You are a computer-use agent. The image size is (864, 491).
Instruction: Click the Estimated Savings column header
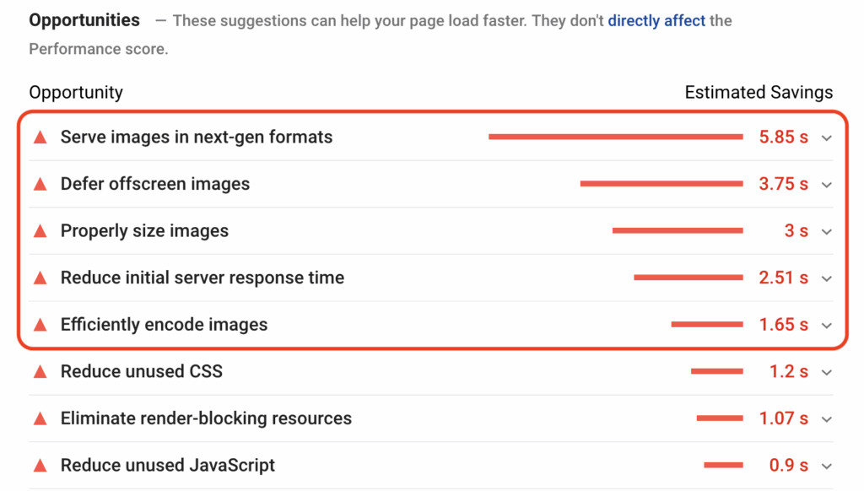click(x=759, y=93)
